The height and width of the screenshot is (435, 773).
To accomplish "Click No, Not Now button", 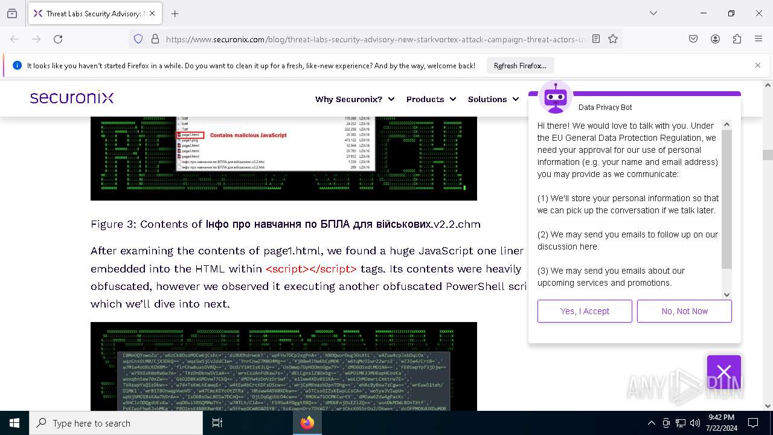I will coord(684,311).
